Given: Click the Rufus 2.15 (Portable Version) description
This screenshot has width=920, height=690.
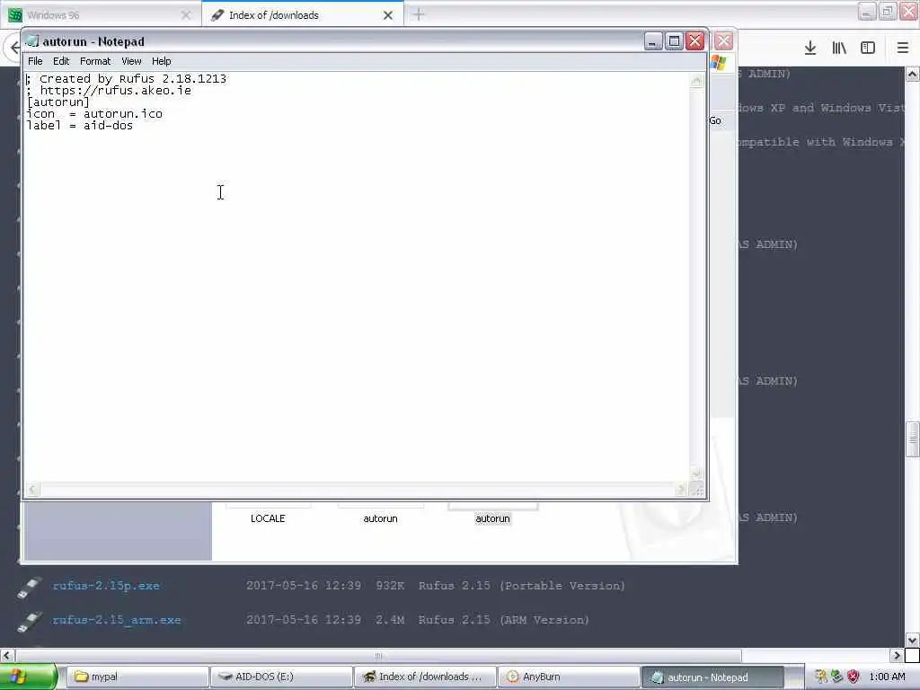Looking at the screenshot, I should [522, 586].
